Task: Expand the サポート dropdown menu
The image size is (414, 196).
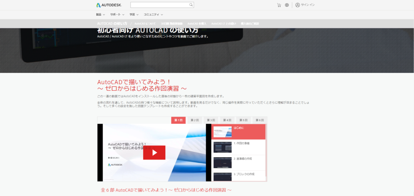Action: click(117, 15)
